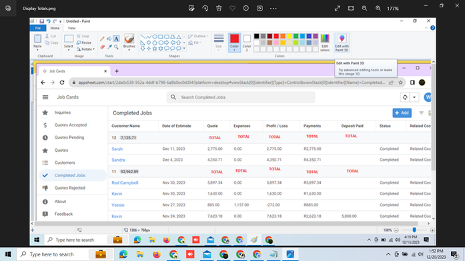465x261 pixels.
Task: Sort by the Date of Estimate column header
Action: pyautogui.click(x=176, y=126)
